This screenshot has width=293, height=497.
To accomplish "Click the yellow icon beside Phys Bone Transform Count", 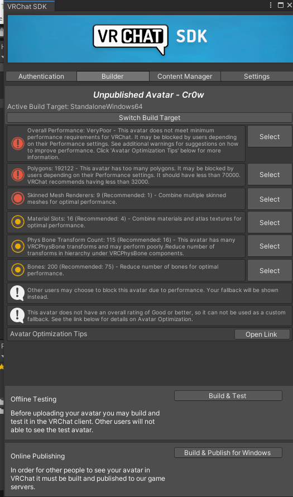I will 18,246.
